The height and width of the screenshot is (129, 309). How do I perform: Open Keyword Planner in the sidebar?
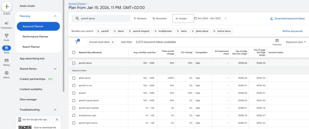[38, 26]
